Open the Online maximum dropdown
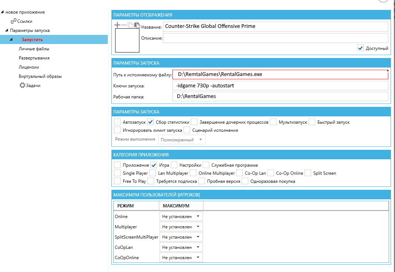The height and width of the screenshot is (272, 395). [x=181, y=217]
